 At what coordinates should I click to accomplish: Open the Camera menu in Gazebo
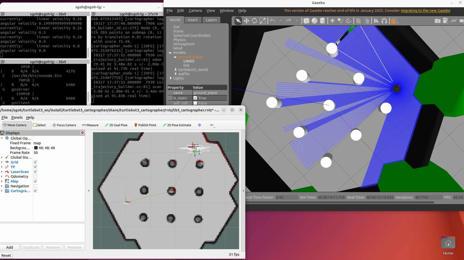195,11
